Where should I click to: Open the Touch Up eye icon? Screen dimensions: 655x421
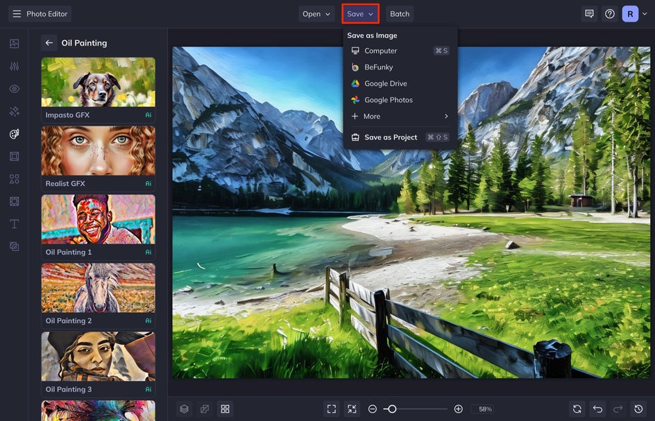14,89
